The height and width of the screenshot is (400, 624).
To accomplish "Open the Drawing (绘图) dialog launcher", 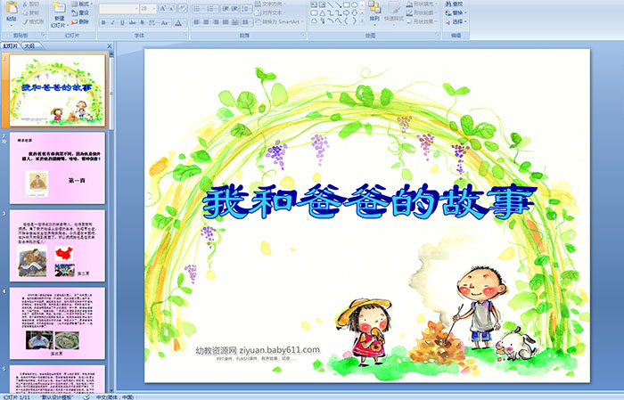I will 438,36.
